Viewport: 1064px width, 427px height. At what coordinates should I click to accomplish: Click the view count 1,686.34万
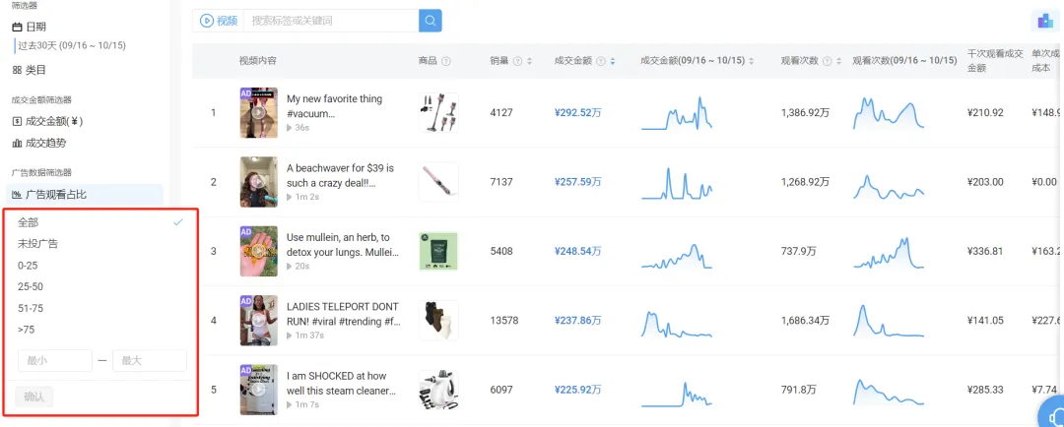(x=805, y=320)
